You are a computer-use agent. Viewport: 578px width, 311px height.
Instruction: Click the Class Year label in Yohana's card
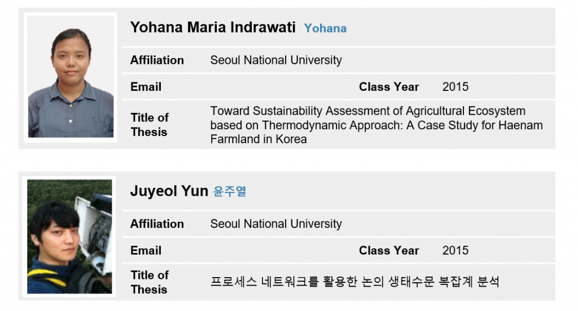[x=389, y=87]
